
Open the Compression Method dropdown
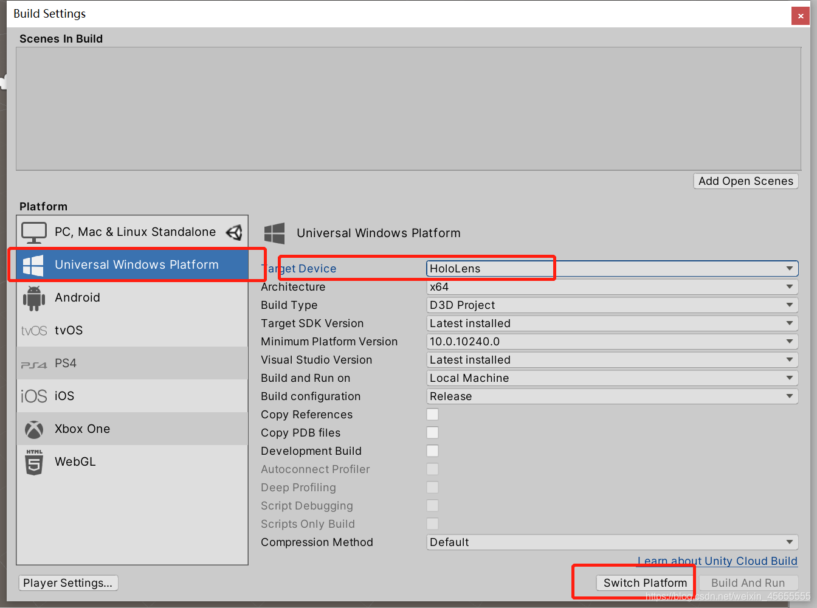612,542
